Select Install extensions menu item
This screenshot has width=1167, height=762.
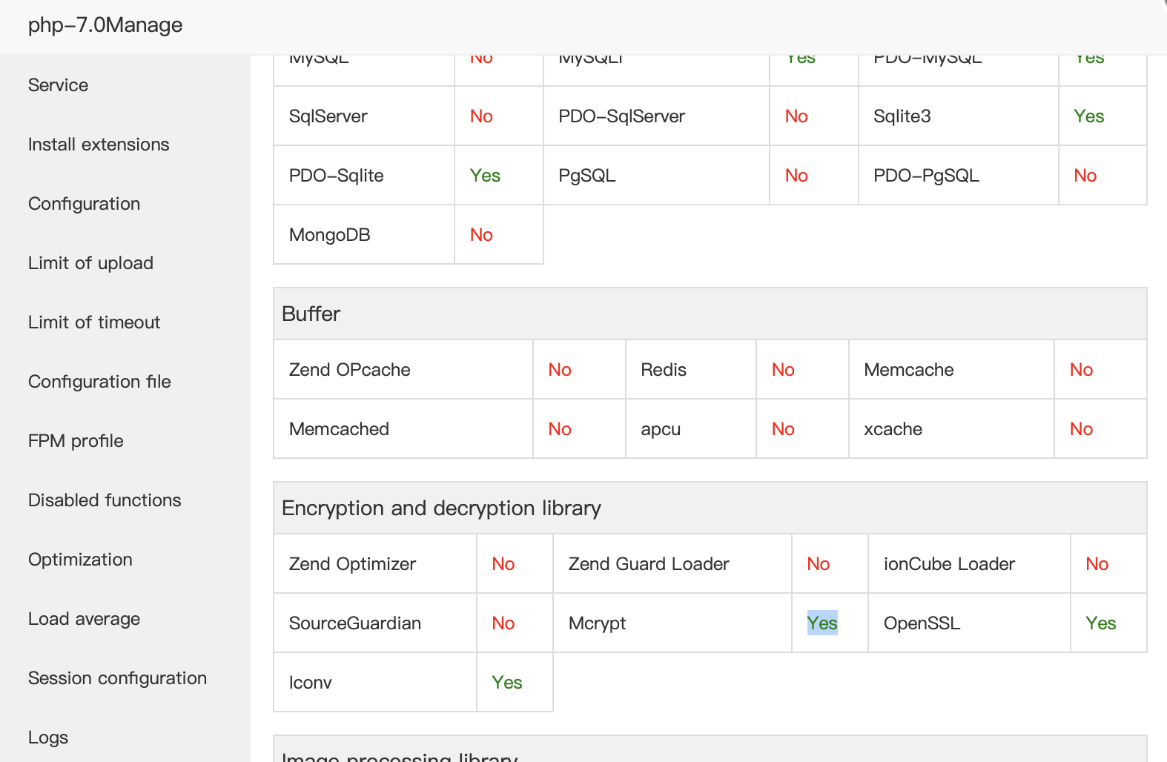click(99, 145)
